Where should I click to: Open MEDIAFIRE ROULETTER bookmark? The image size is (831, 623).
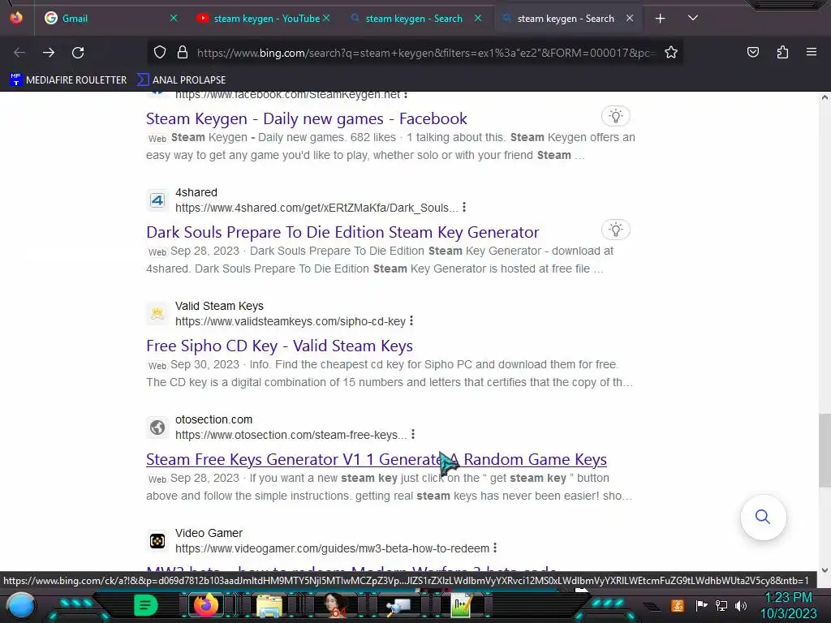pos(68,80)
